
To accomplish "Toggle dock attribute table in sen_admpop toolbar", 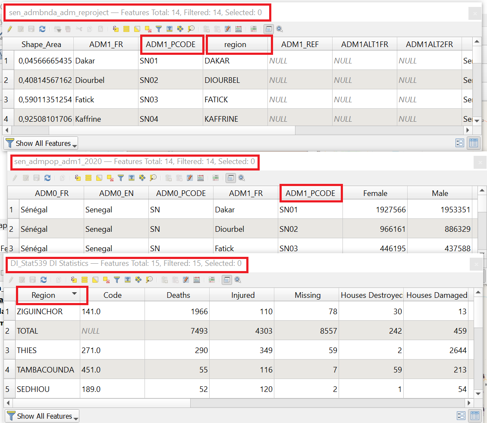I will tap(231, 178).
